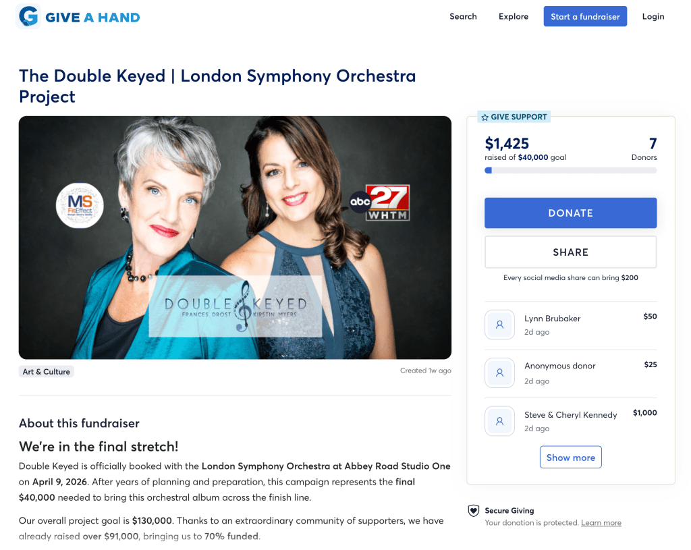
Task: Open the Explore menu item
Action: (514, 16)
